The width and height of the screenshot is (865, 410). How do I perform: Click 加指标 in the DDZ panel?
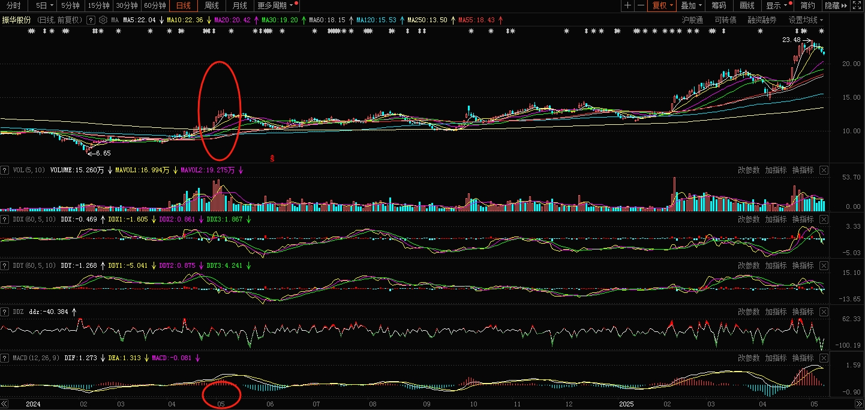(x=776, y=312)
